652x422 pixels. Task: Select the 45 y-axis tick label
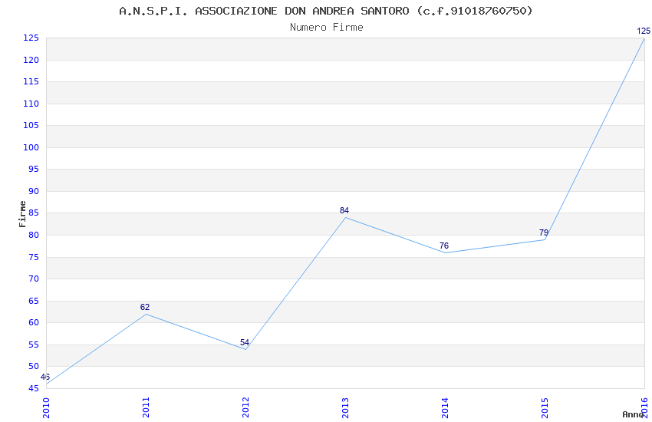click(x=34, y=388)
